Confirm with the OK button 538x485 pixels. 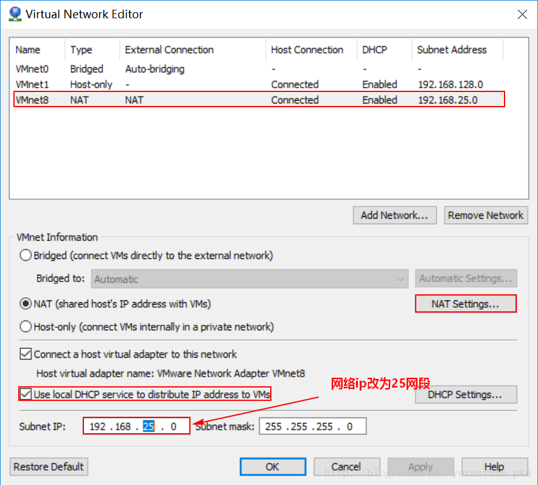click(273, 467)
